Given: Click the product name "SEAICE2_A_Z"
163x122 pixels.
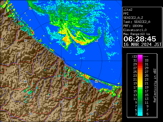Looking at the screenshot, I should coord(133,18).
